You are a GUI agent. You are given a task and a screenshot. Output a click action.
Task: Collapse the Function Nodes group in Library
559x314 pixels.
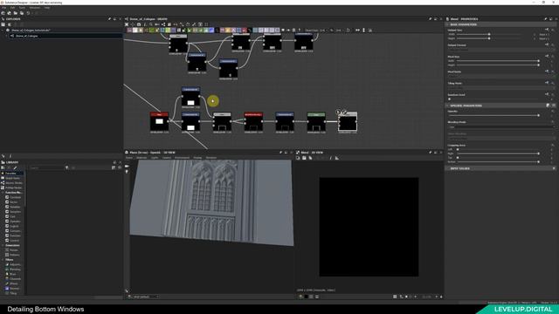click(x=3, y=193)
